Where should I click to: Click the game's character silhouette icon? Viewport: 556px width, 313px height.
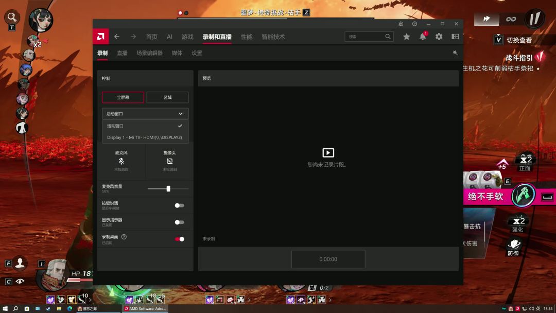(x=20, y=263)
